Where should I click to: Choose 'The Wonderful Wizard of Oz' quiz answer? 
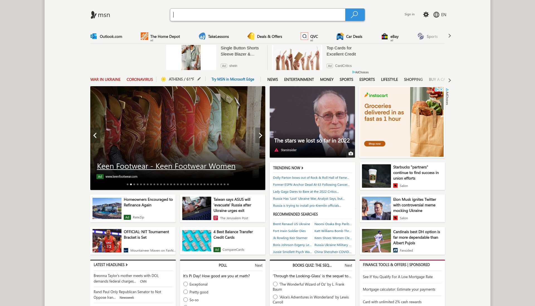click(275, 284)
